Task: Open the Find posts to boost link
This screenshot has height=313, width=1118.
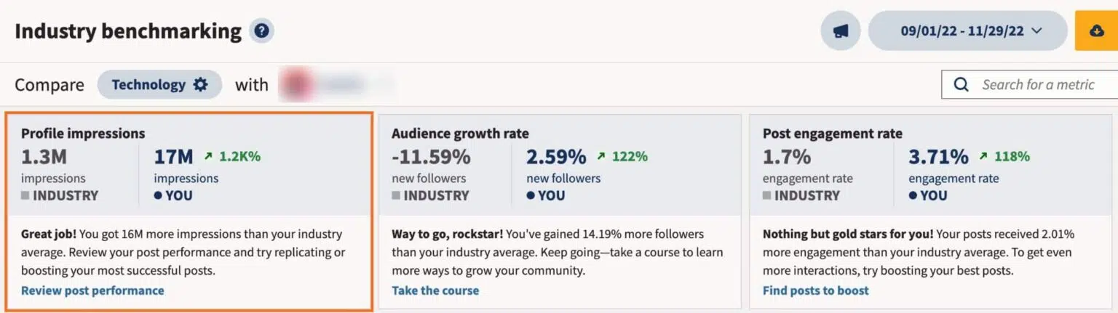Action: [815, 290]
